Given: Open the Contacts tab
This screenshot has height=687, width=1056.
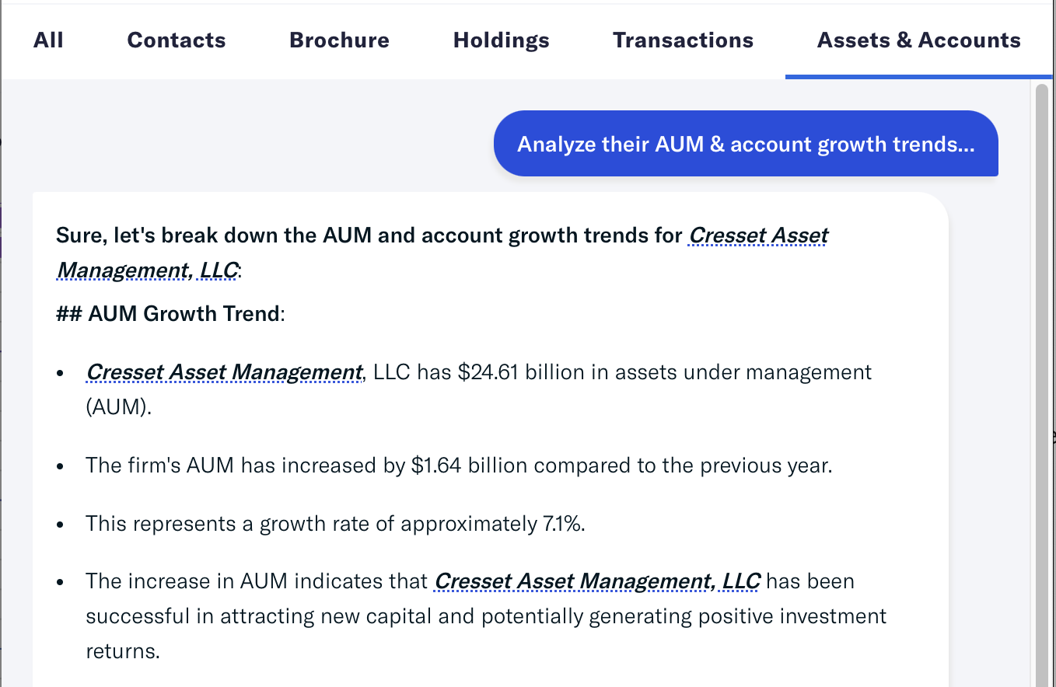Looking at the screenshot, I should (x=177, y=40).
